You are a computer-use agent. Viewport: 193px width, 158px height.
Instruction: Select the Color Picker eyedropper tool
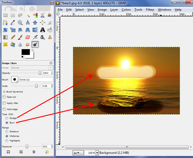click(13, 23)
